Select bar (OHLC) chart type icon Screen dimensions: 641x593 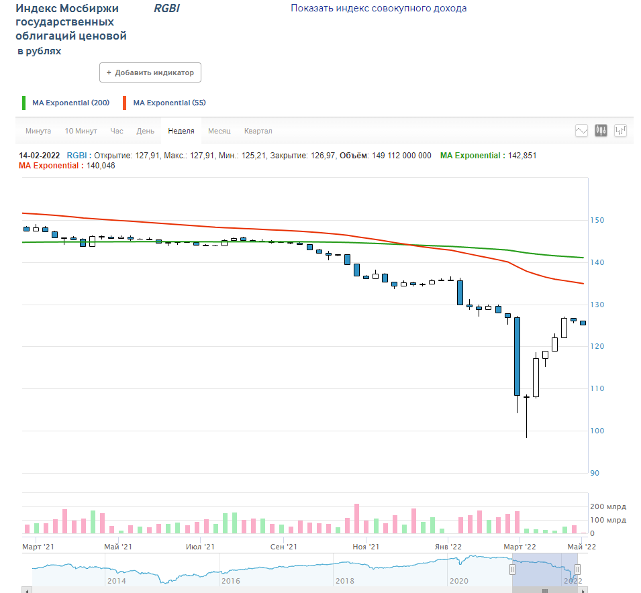(621, 131)
